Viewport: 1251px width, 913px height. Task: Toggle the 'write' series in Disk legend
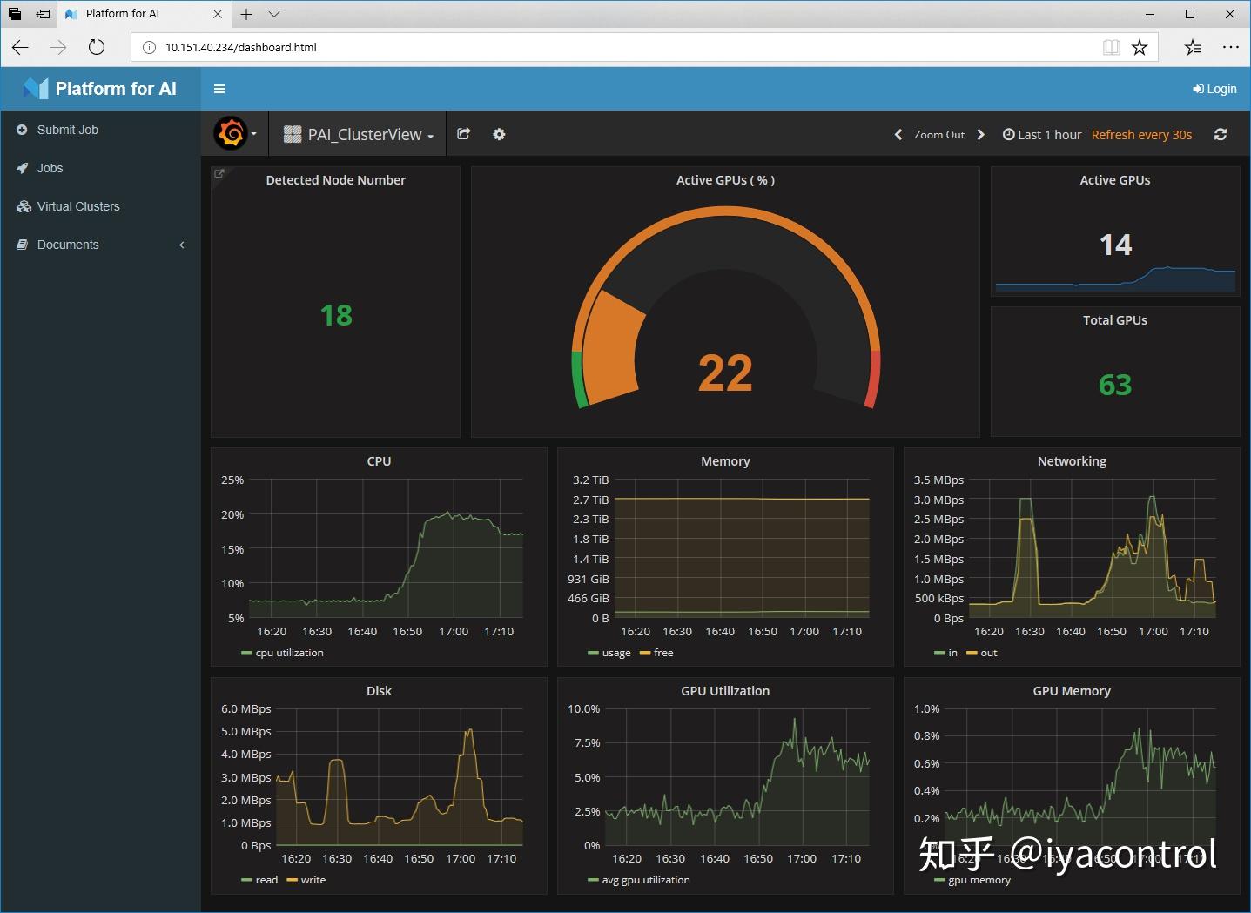313,880
